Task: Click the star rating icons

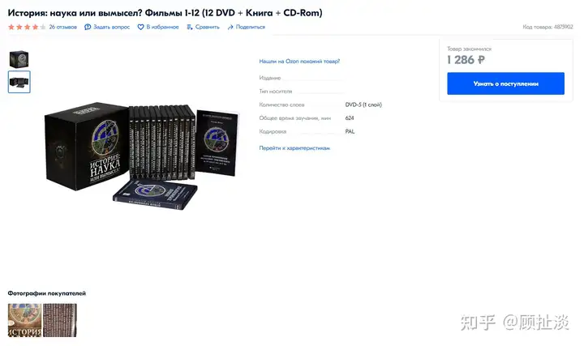Action: [x=27, y=27]
